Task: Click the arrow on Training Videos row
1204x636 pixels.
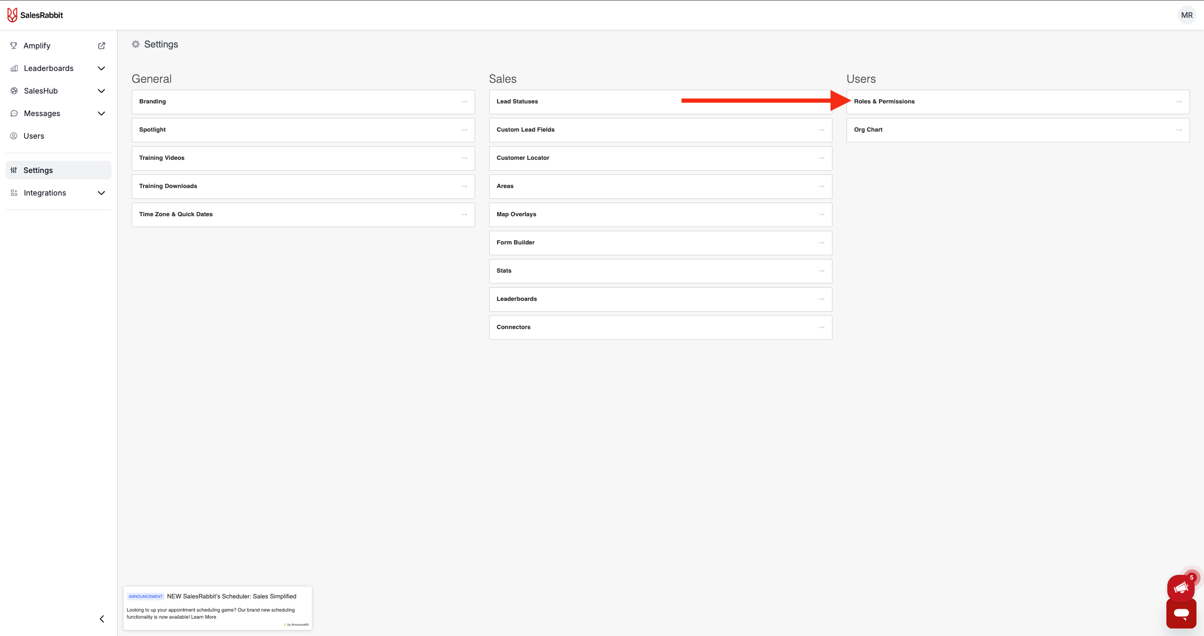Action: (464, 158)
